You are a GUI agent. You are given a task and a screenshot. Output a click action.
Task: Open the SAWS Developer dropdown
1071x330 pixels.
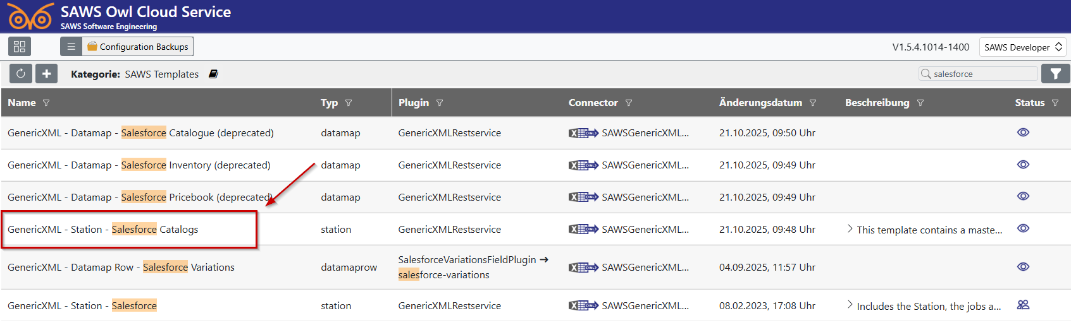[1022, 47]
